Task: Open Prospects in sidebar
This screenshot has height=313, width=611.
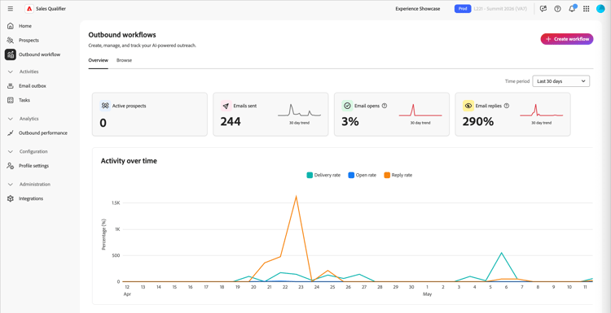Action: point(29,40)
